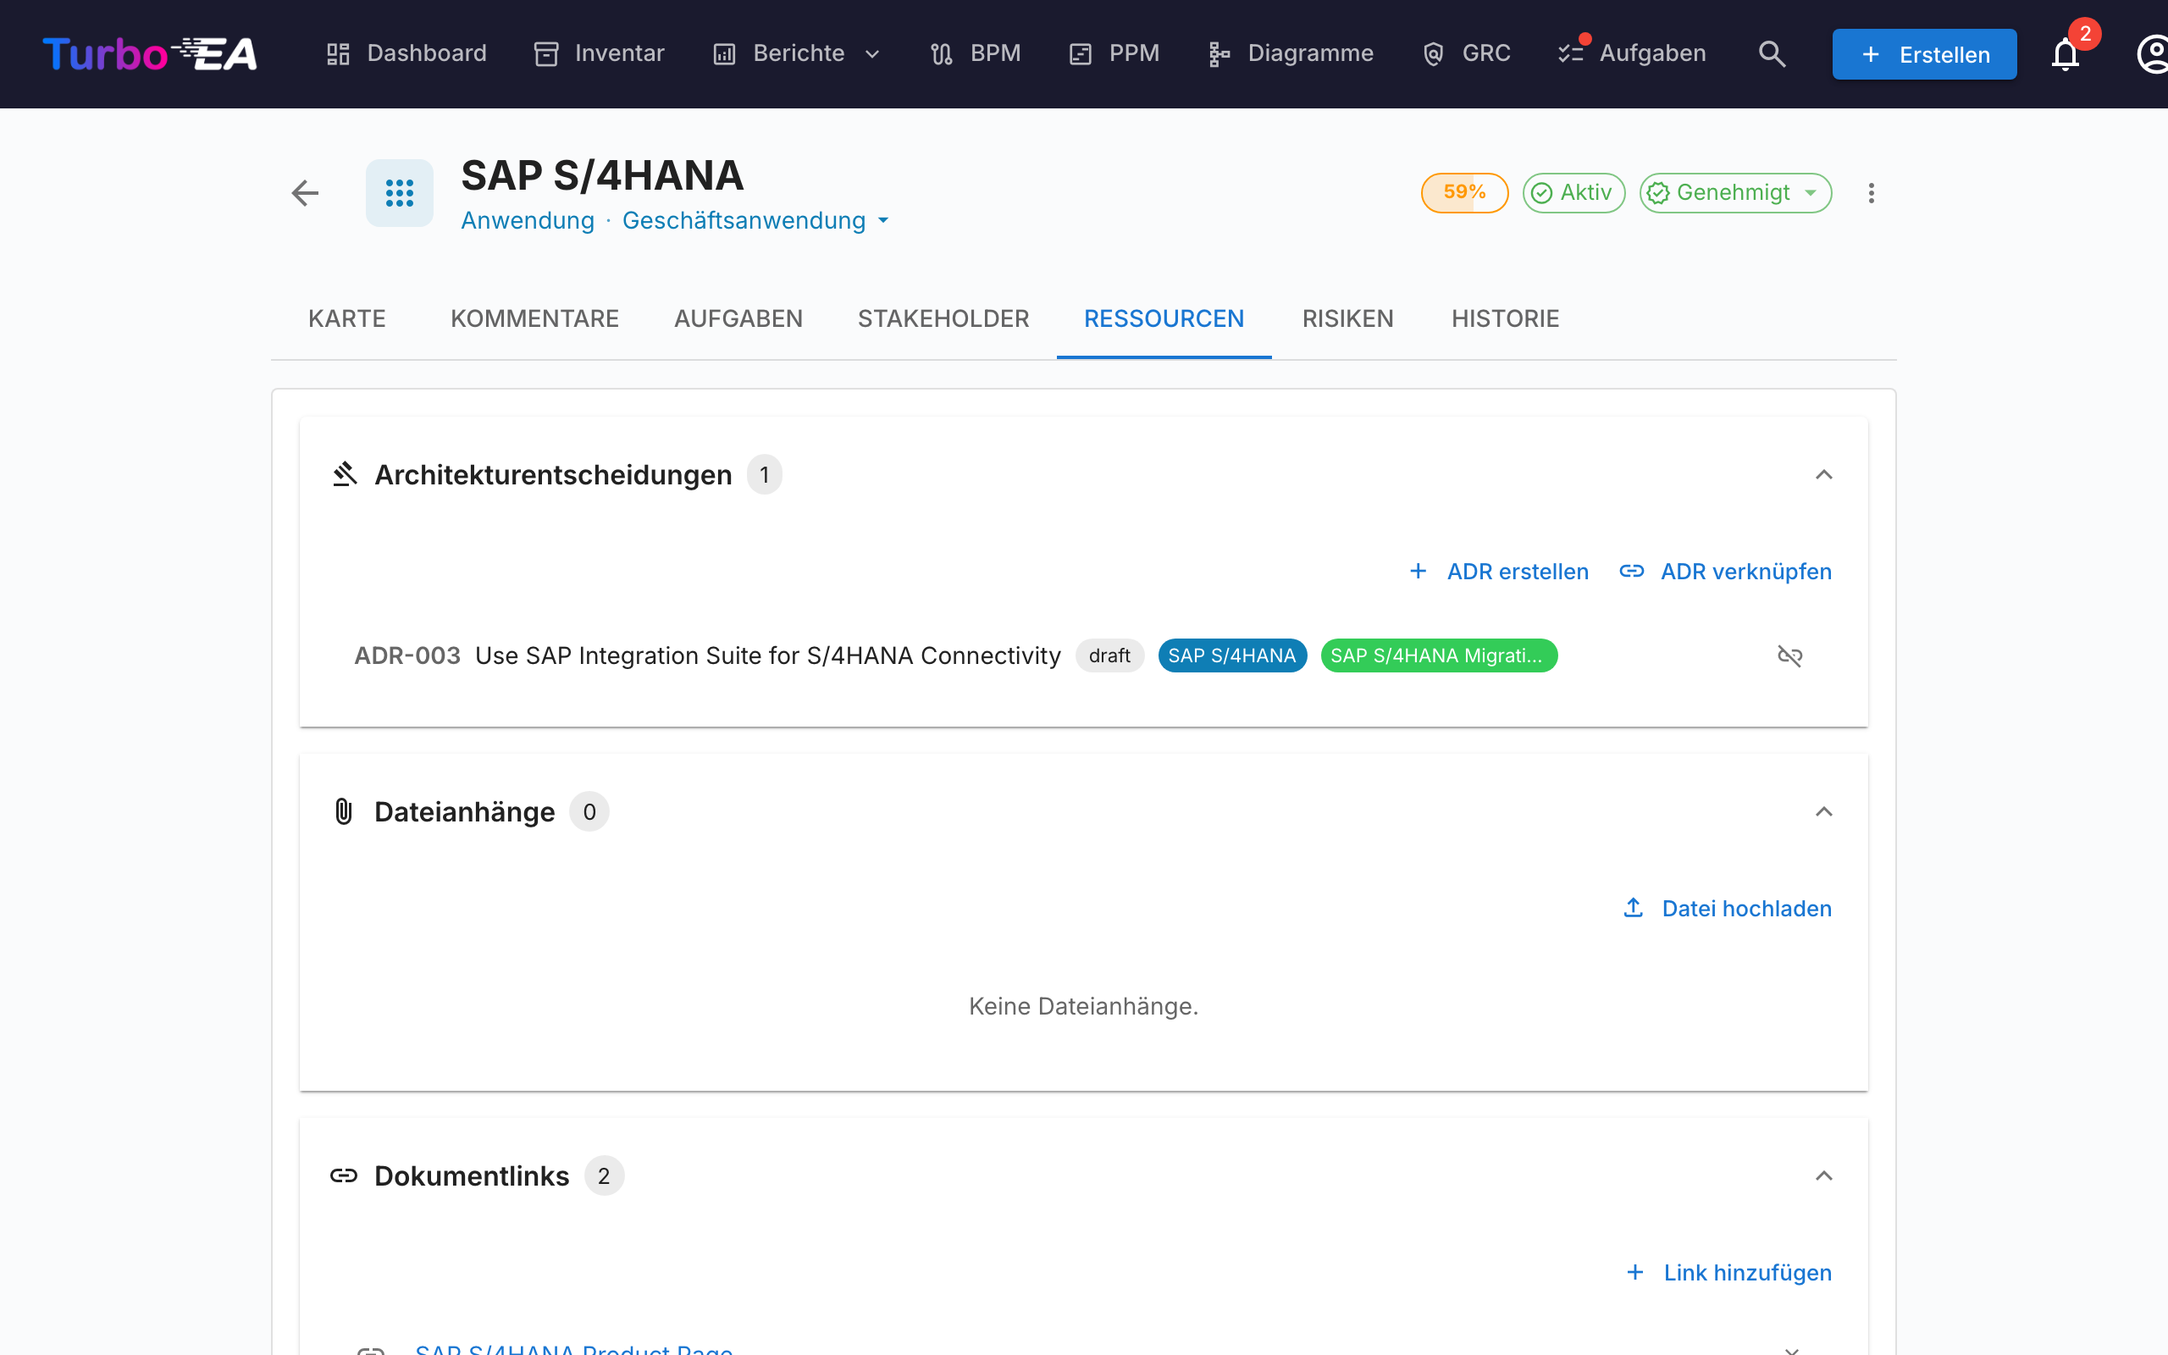Screen dimensions: 2168x1355
Task: Unlink ADR-003 with the broken-link icon
Action: tap(1789, 656)
